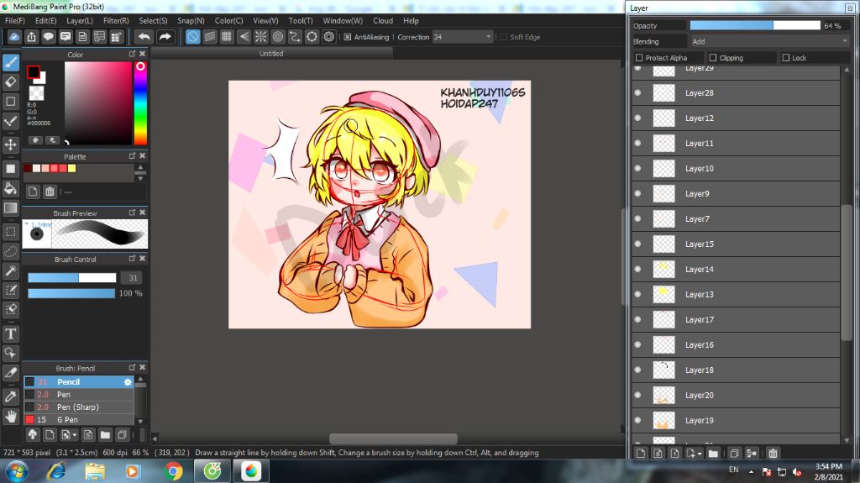This screenshot has width=860, height=483.
Task: Open the Snap menu
Action: [x=191, y=20]
